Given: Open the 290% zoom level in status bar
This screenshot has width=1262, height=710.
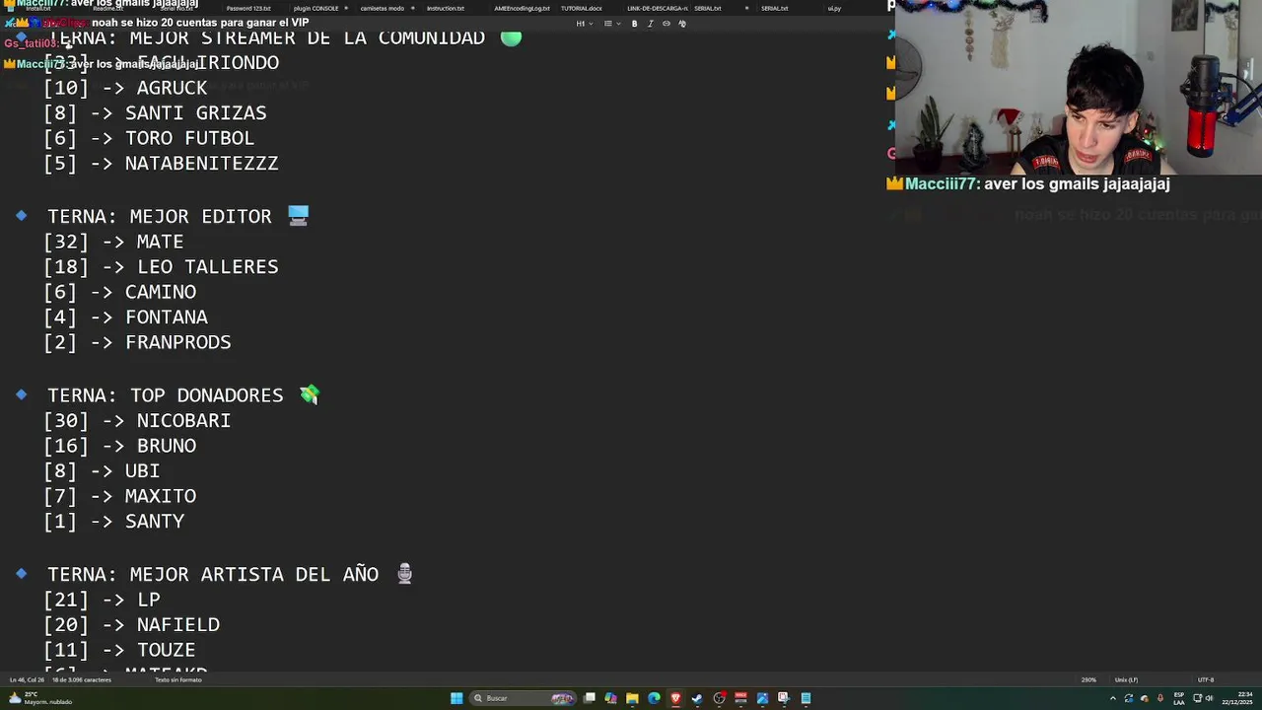Looking at the screenshot, I should click(x=1088, y=679).
